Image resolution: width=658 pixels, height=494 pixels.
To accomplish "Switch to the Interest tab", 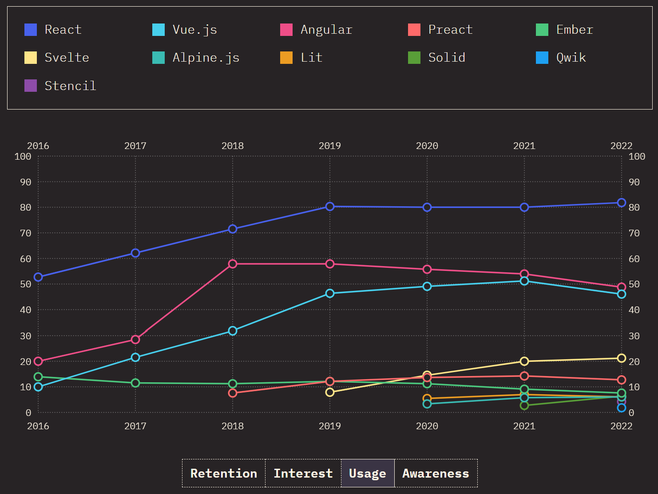I will 303,473.
